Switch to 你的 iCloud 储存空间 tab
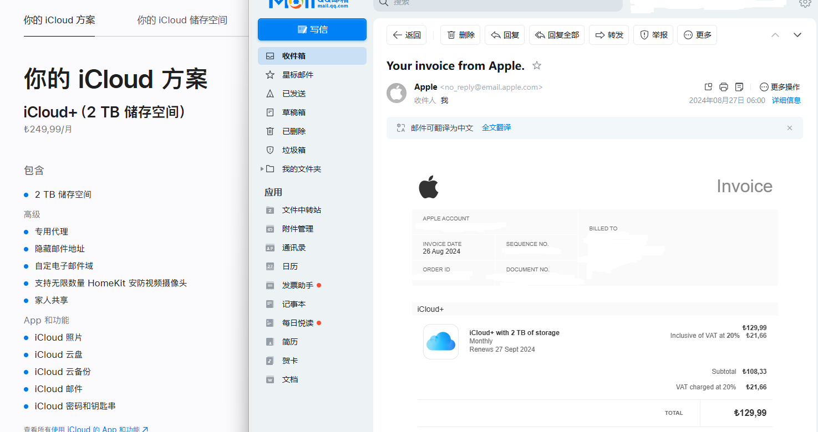The height and width of the screenshot is (432, 818). [x=182, y=20]
